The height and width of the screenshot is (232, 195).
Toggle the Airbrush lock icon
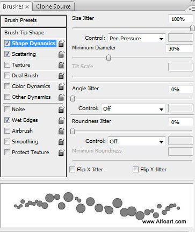(x=61, y=131)
